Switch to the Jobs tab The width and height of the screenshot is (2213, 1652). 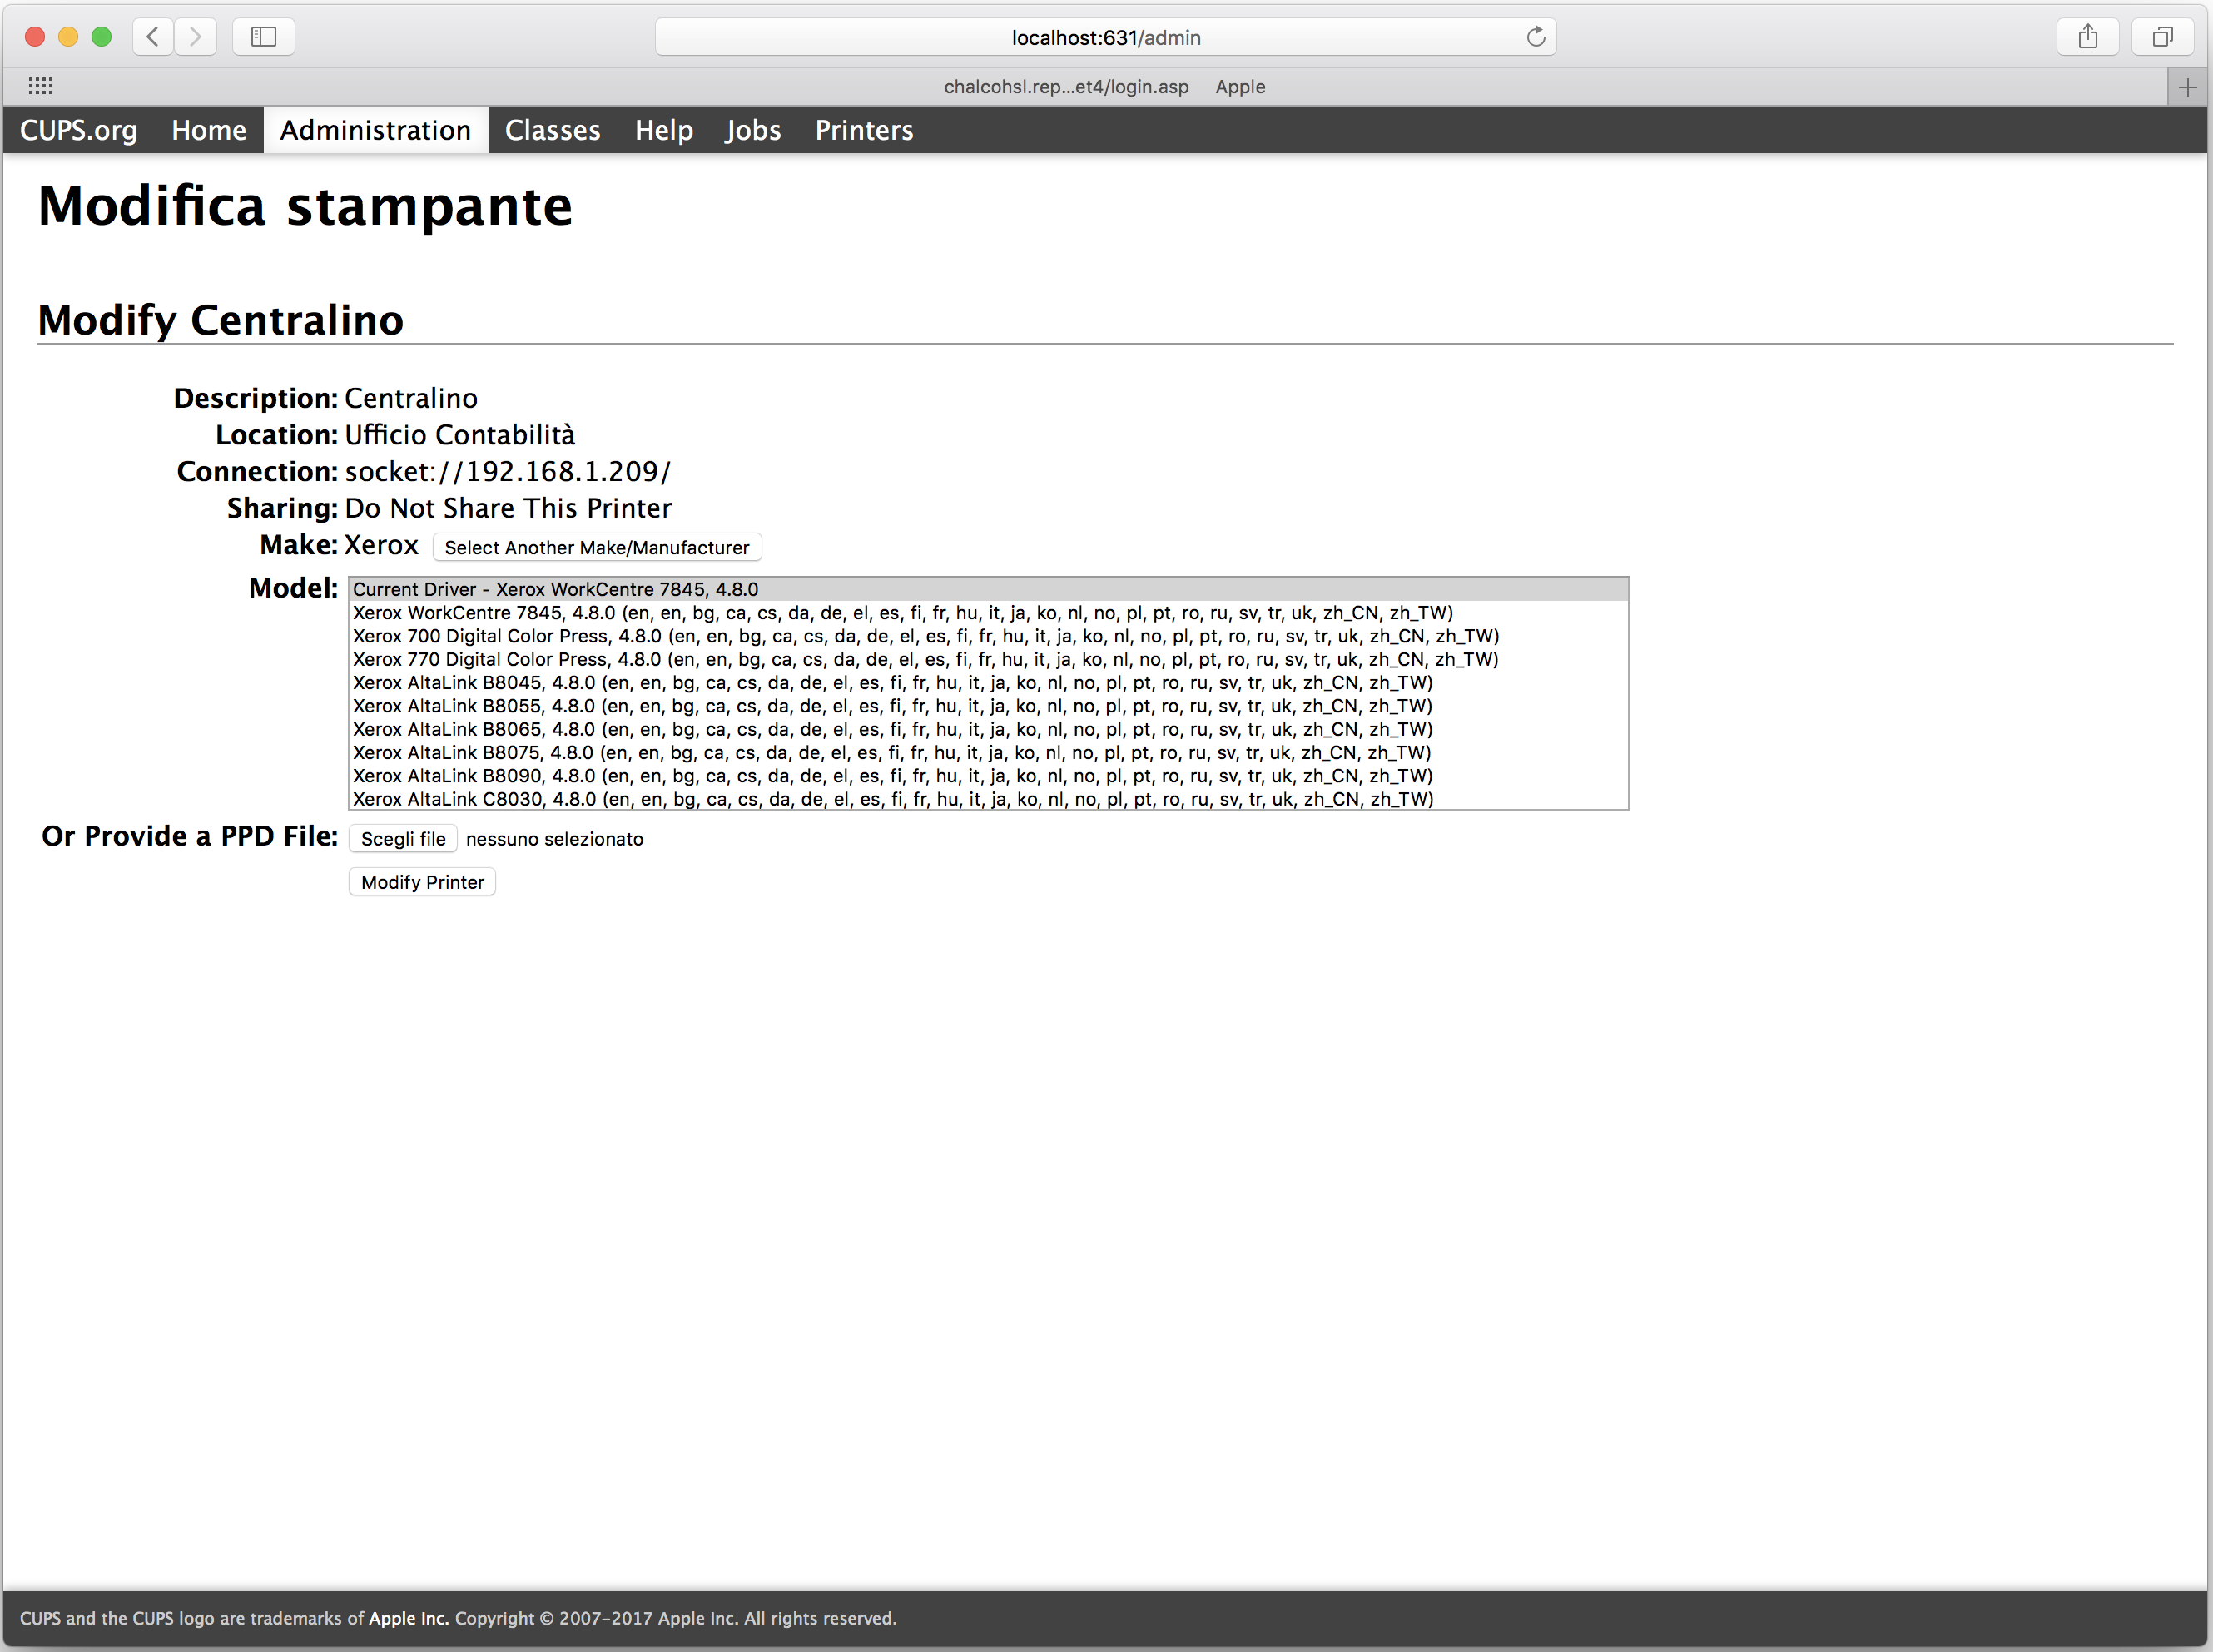(752, 130)
